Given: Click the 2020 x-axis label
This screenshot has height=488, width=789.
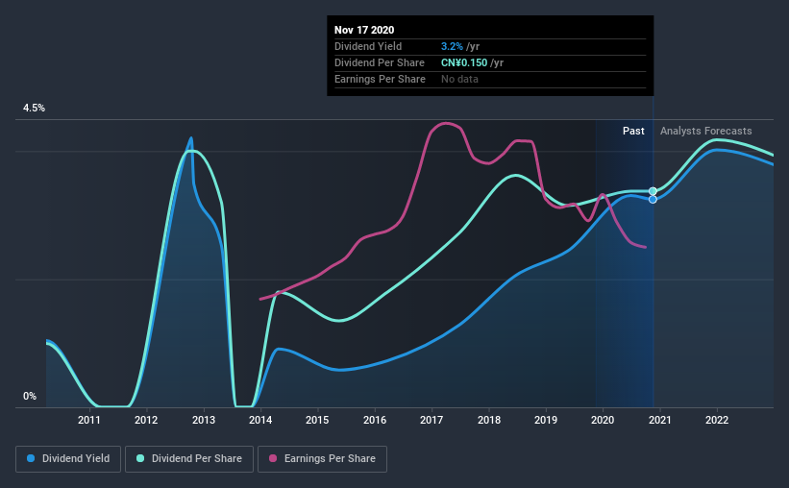Looking at the screenshot, I should 603,420.
